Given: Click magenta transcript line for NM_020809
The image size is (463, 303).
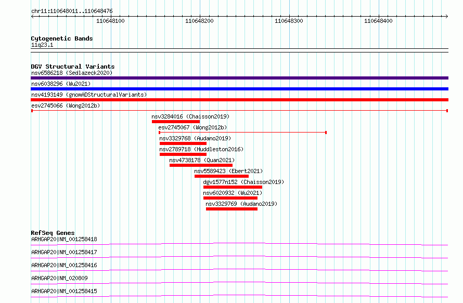Looking at the screenshot, I should (x=239, y=283).
